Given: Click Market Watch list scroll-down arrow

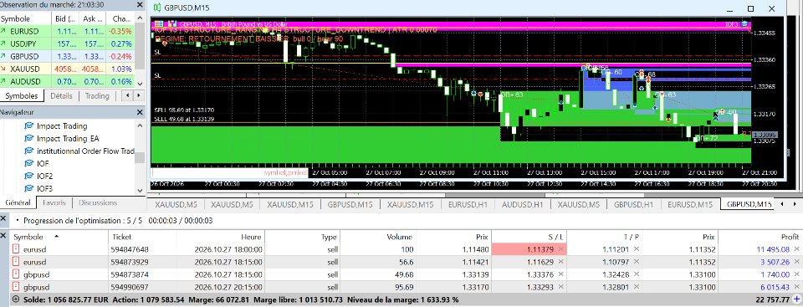Looking at the screenshot, I should click(x=140, y=83).
